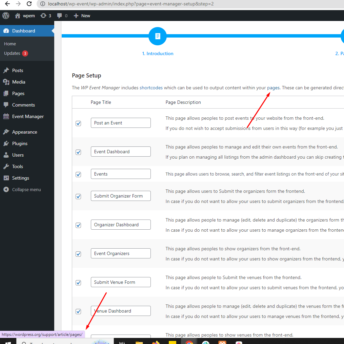Click the Plugins plug icon
Screen dimensions: 344x344
coord(6,143)
